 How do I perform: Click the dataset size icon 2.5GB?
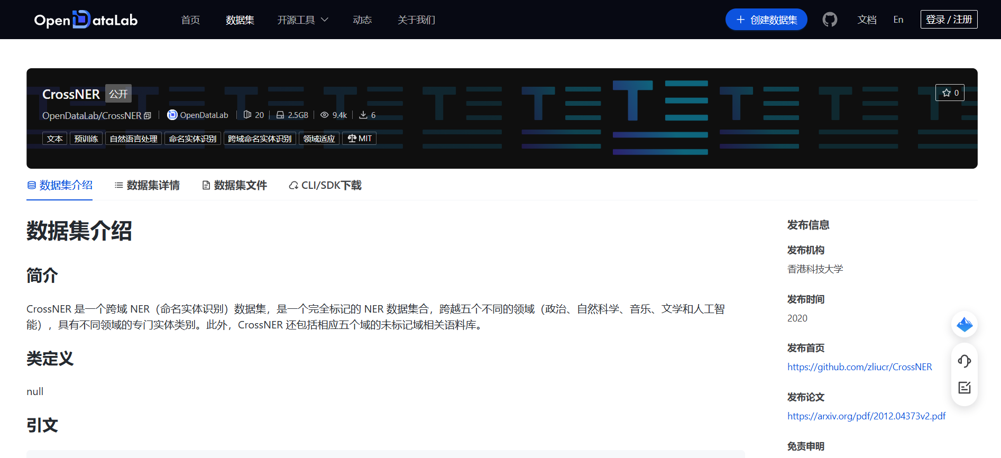click(280, 115)
